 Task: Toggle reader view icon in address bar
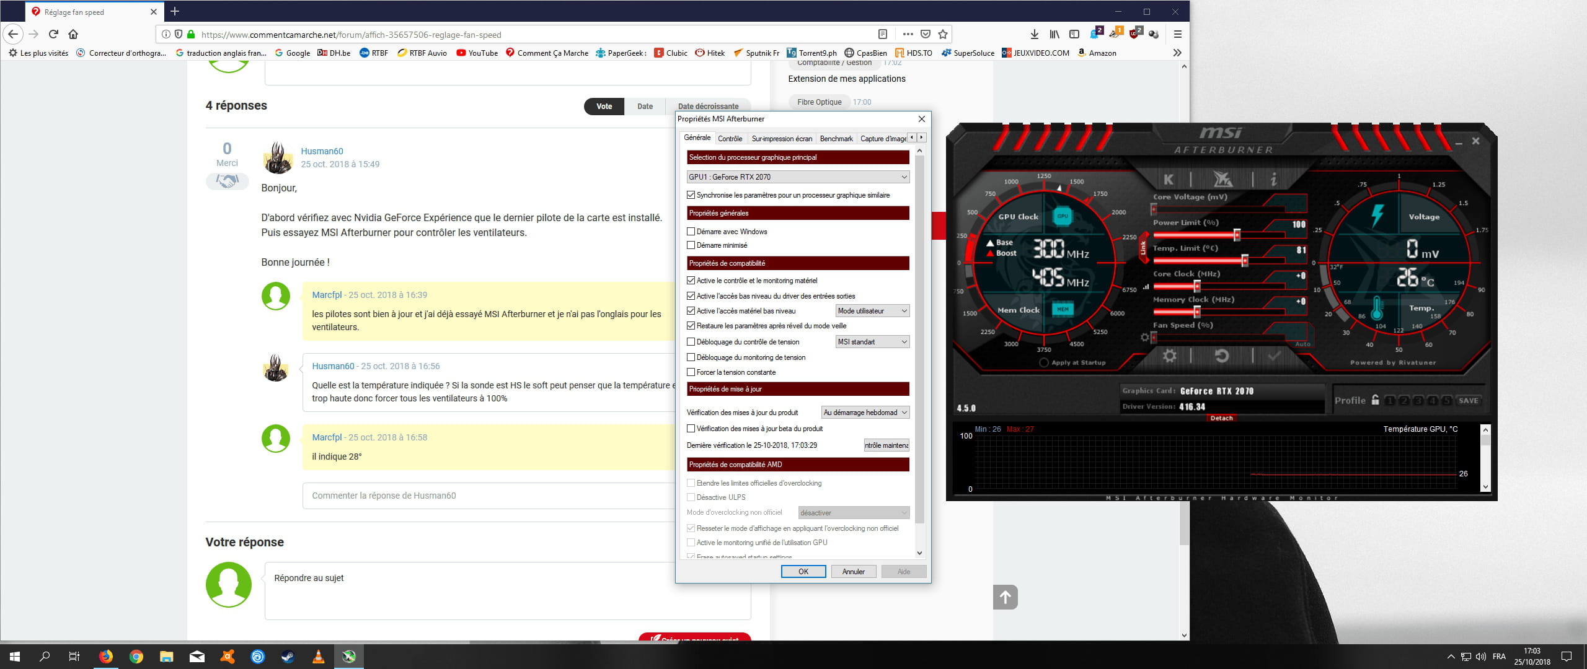point(883,35)
